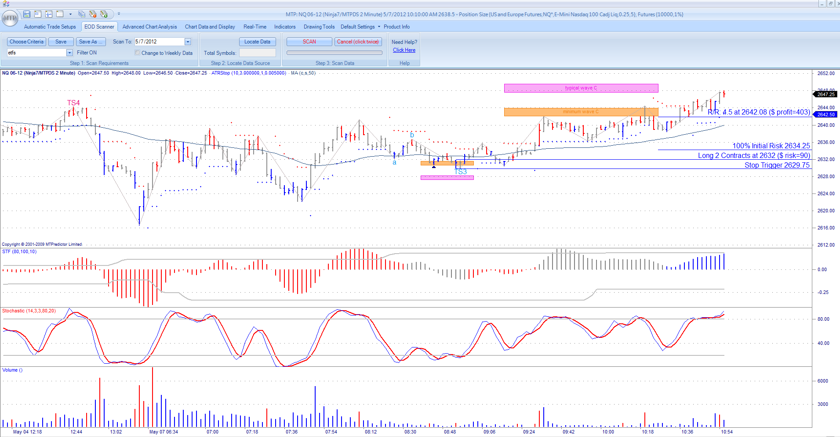
Task: Open the Default Settings dropdown menu
Action: tap(360, 27)
